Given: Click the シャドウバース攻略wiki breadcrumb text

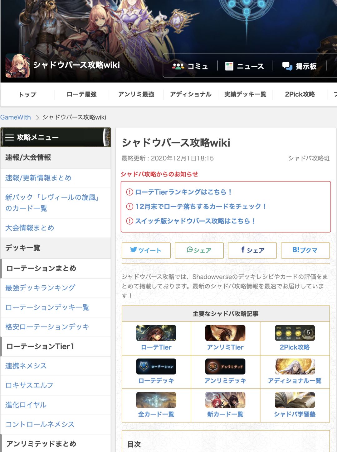Looking at the screenshot, I should click(x=74, y=117).
